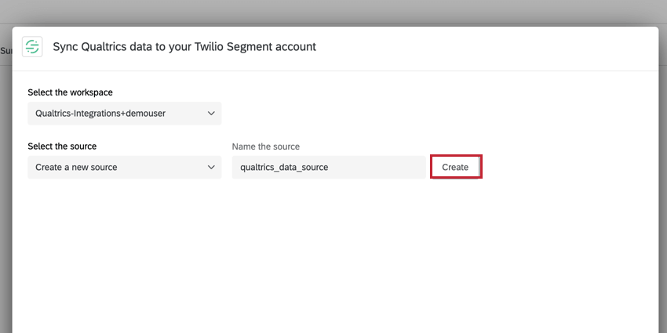
Task: Click the blank header space right of the title
Action: coord(487,47)
